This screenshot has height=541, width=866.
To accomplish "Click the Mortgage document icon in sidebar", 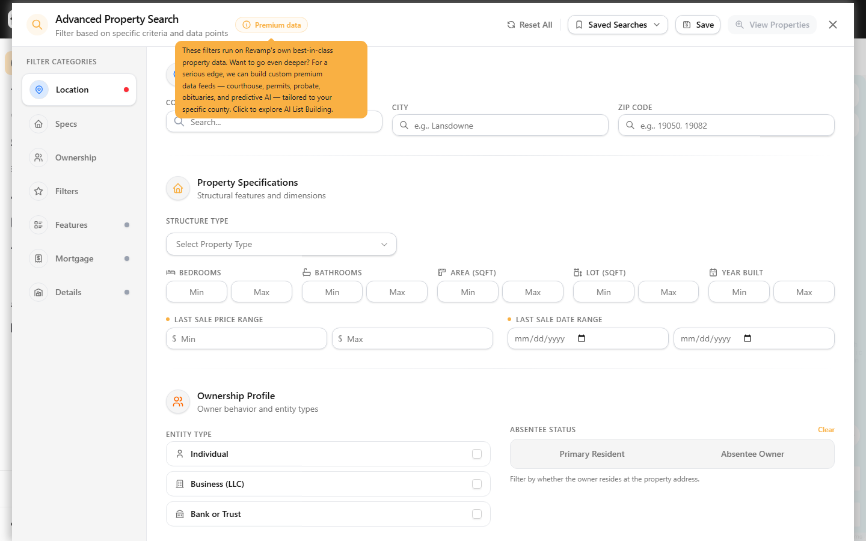I will click(x=38, y=258).
